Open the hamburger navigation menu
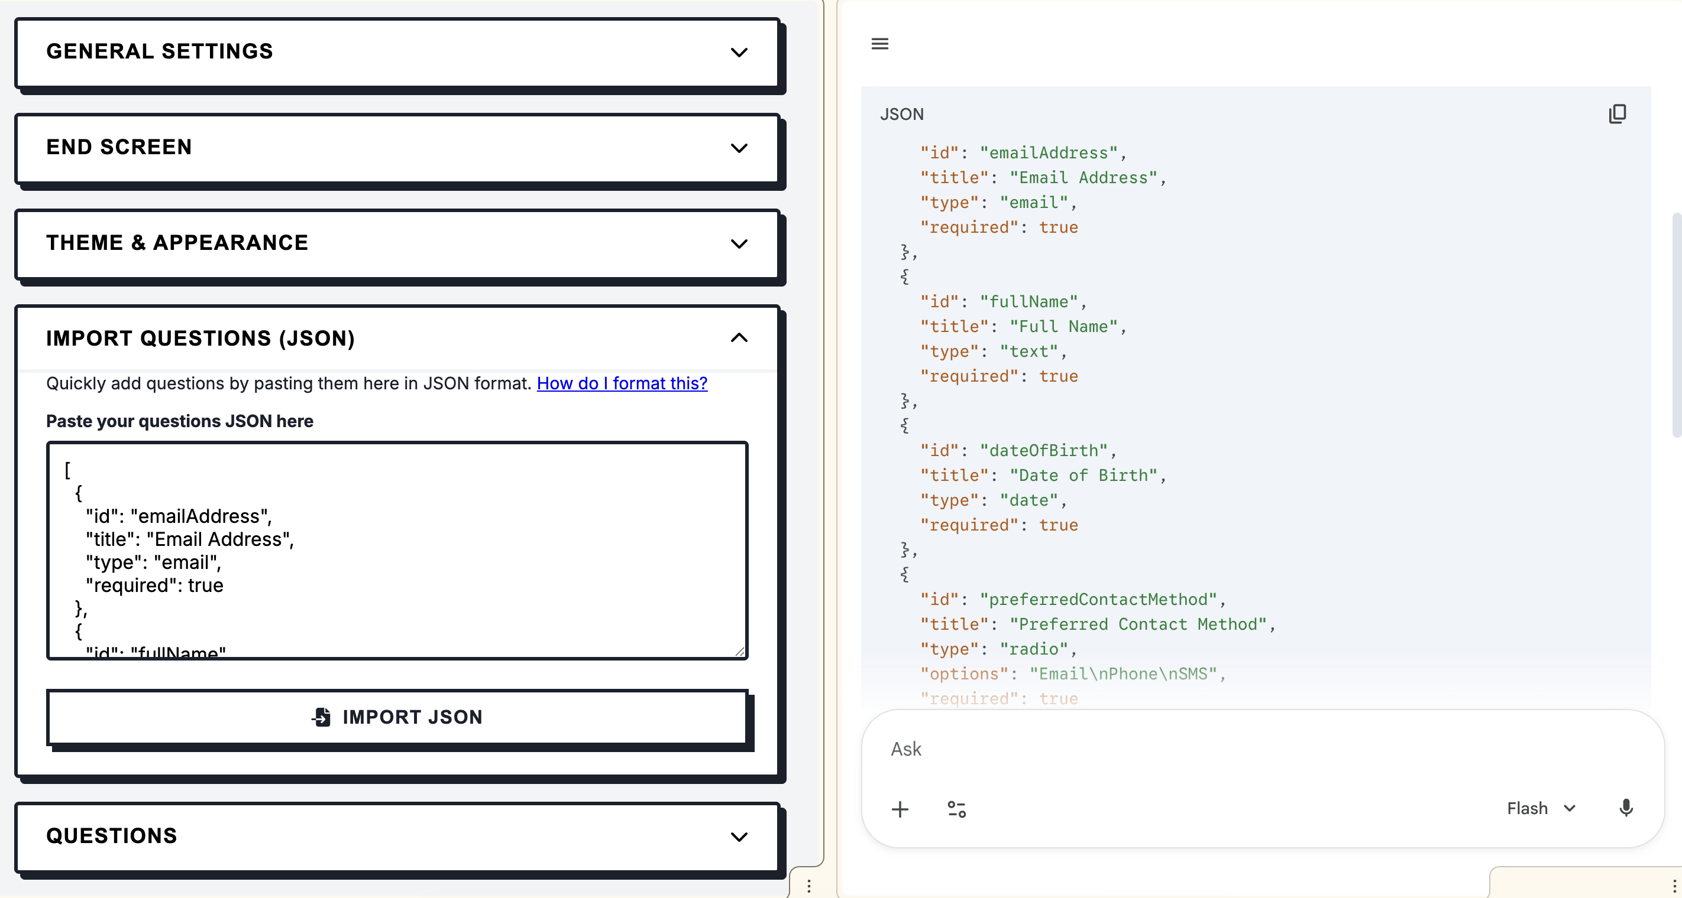 pos(879,43)
